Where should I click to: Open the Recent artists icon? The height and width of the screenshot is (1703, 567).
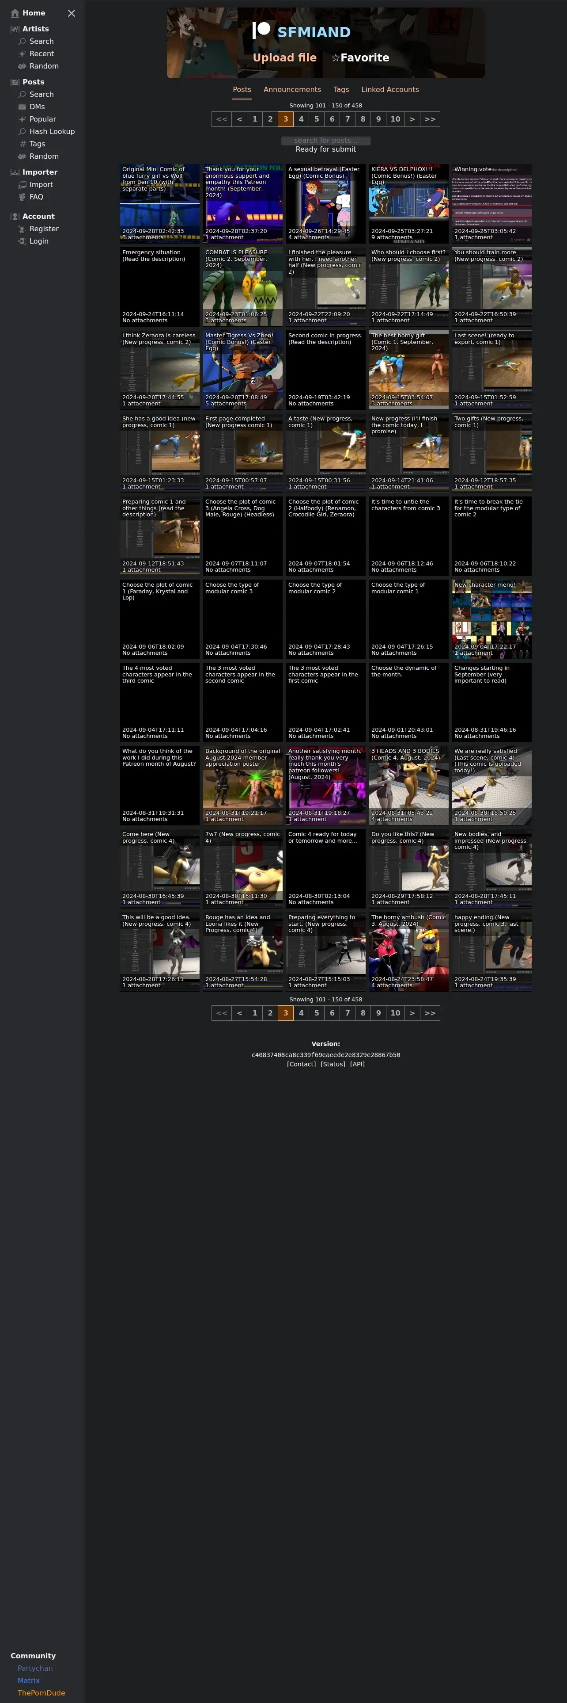pyautogui.click(x=22, y=54)
